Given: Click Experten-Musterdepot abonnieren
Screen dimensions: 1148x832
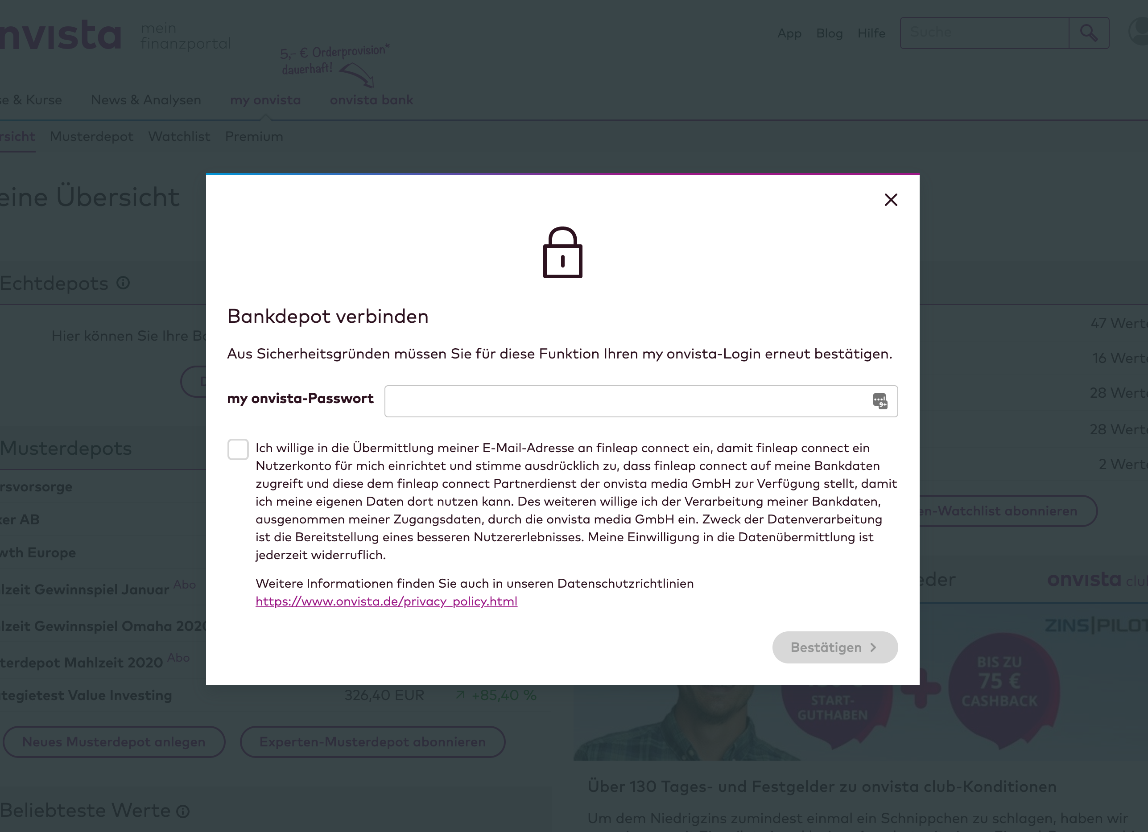Looking at the screenshot, I should (372, 742).
